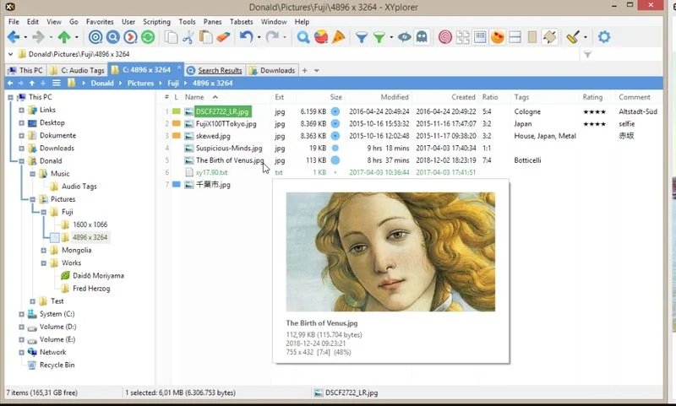Click the Copy toolbar icon
676x406 pixels.
click(172, 37)
